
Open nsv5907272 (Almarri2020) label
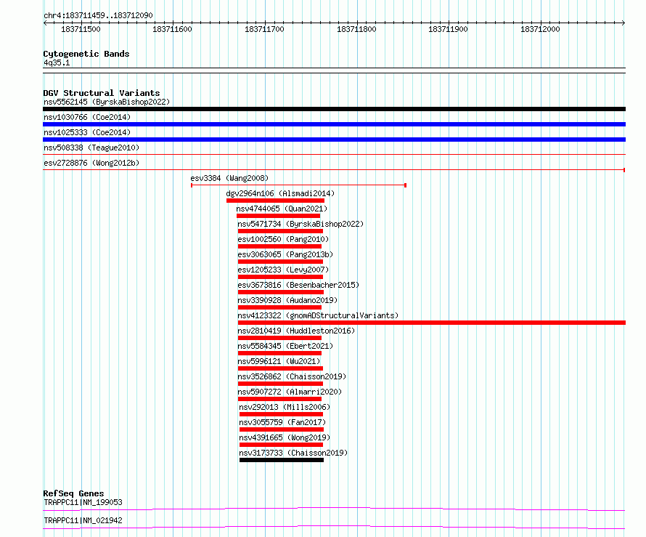pyautogui.click(x=290, y=392)
